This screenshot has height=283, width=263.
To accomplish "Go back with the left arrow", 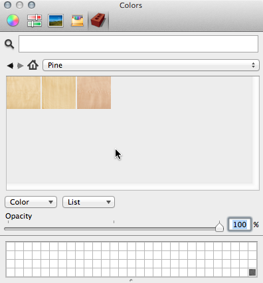I will pyautogui.click(x=10, y=66).
